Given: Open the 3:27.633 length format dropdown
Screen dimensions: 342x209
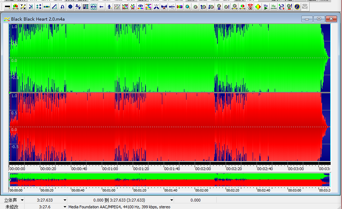Looking at the screenshot, I should click(65, 200).
